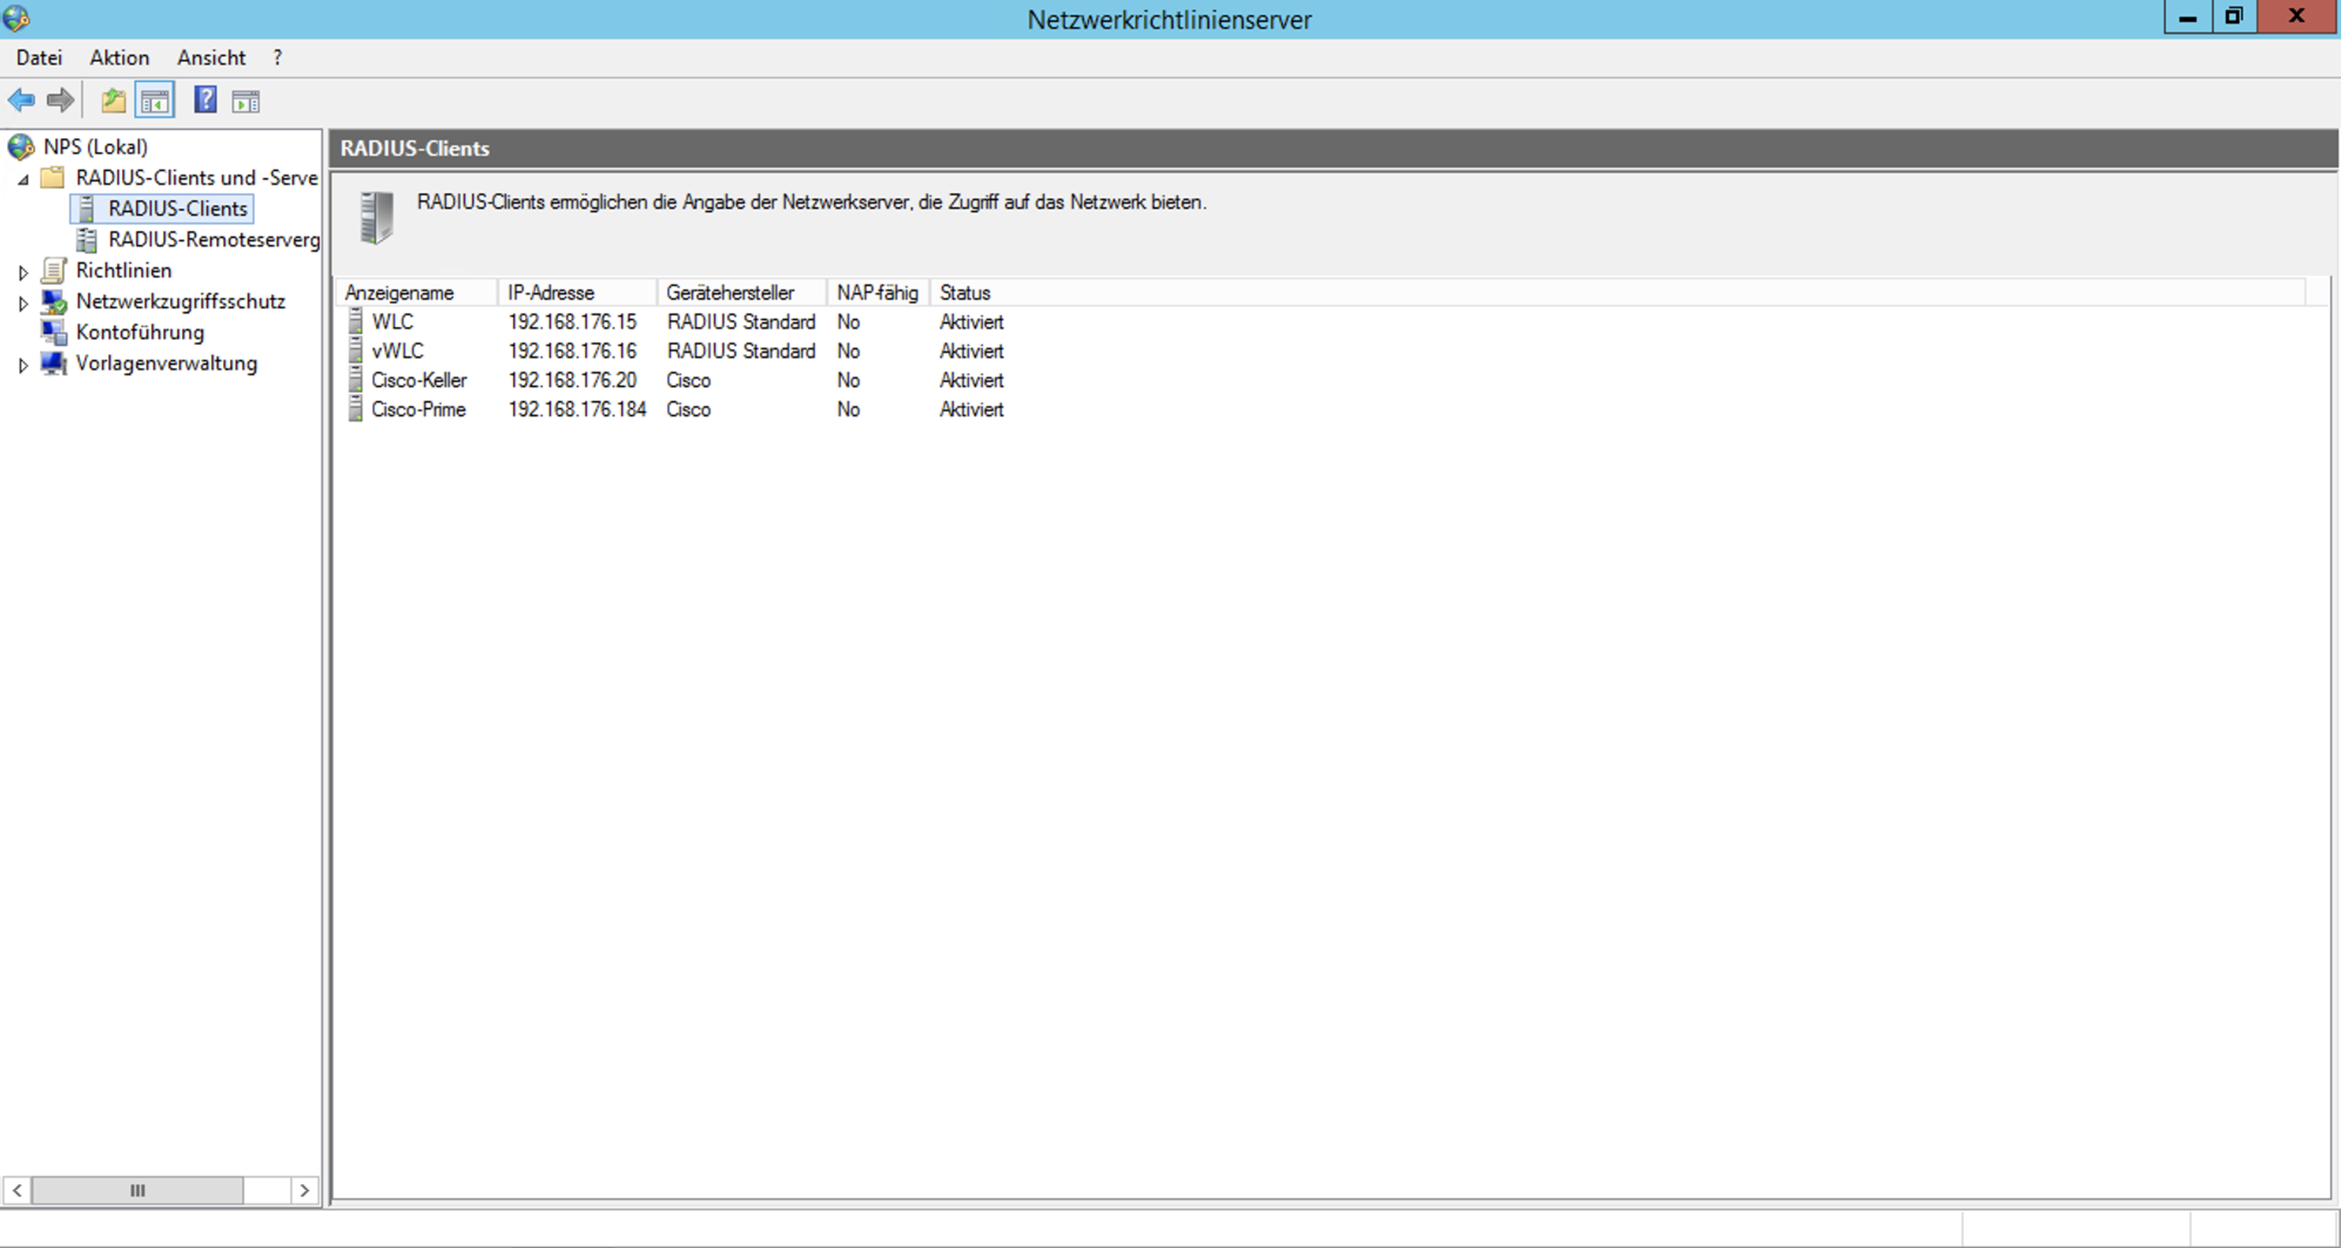Click IP address 192.168.176.184
The height and width of the screenshot is (1248, 2341).
(577, 409)
